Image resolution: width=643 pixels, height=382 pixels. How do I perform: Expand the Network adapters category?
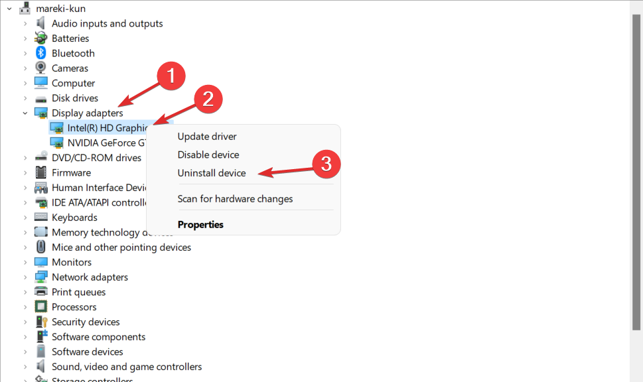click(25, 277)
